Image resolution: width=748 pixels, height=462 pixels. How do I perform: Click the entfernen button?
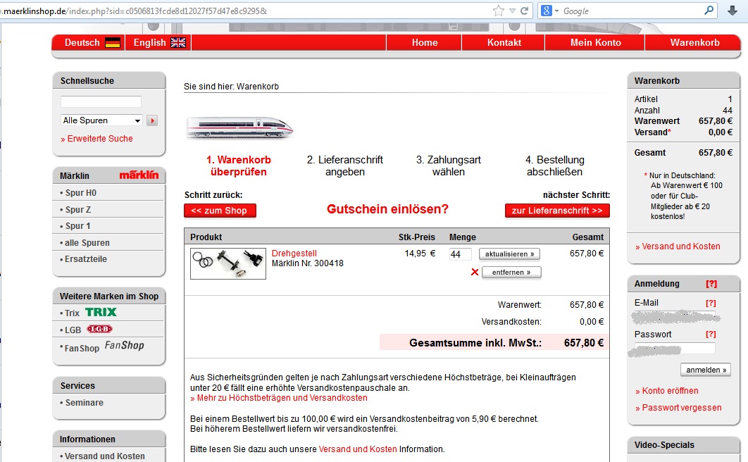click(511, 273)
